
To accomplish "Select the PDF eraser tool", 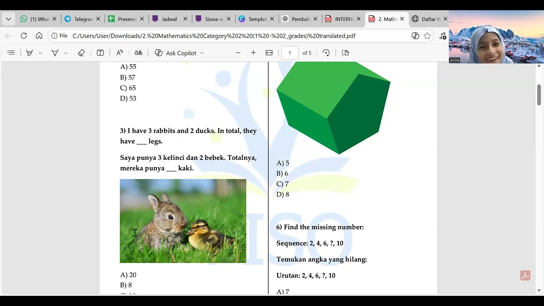I will coord(81,53).
